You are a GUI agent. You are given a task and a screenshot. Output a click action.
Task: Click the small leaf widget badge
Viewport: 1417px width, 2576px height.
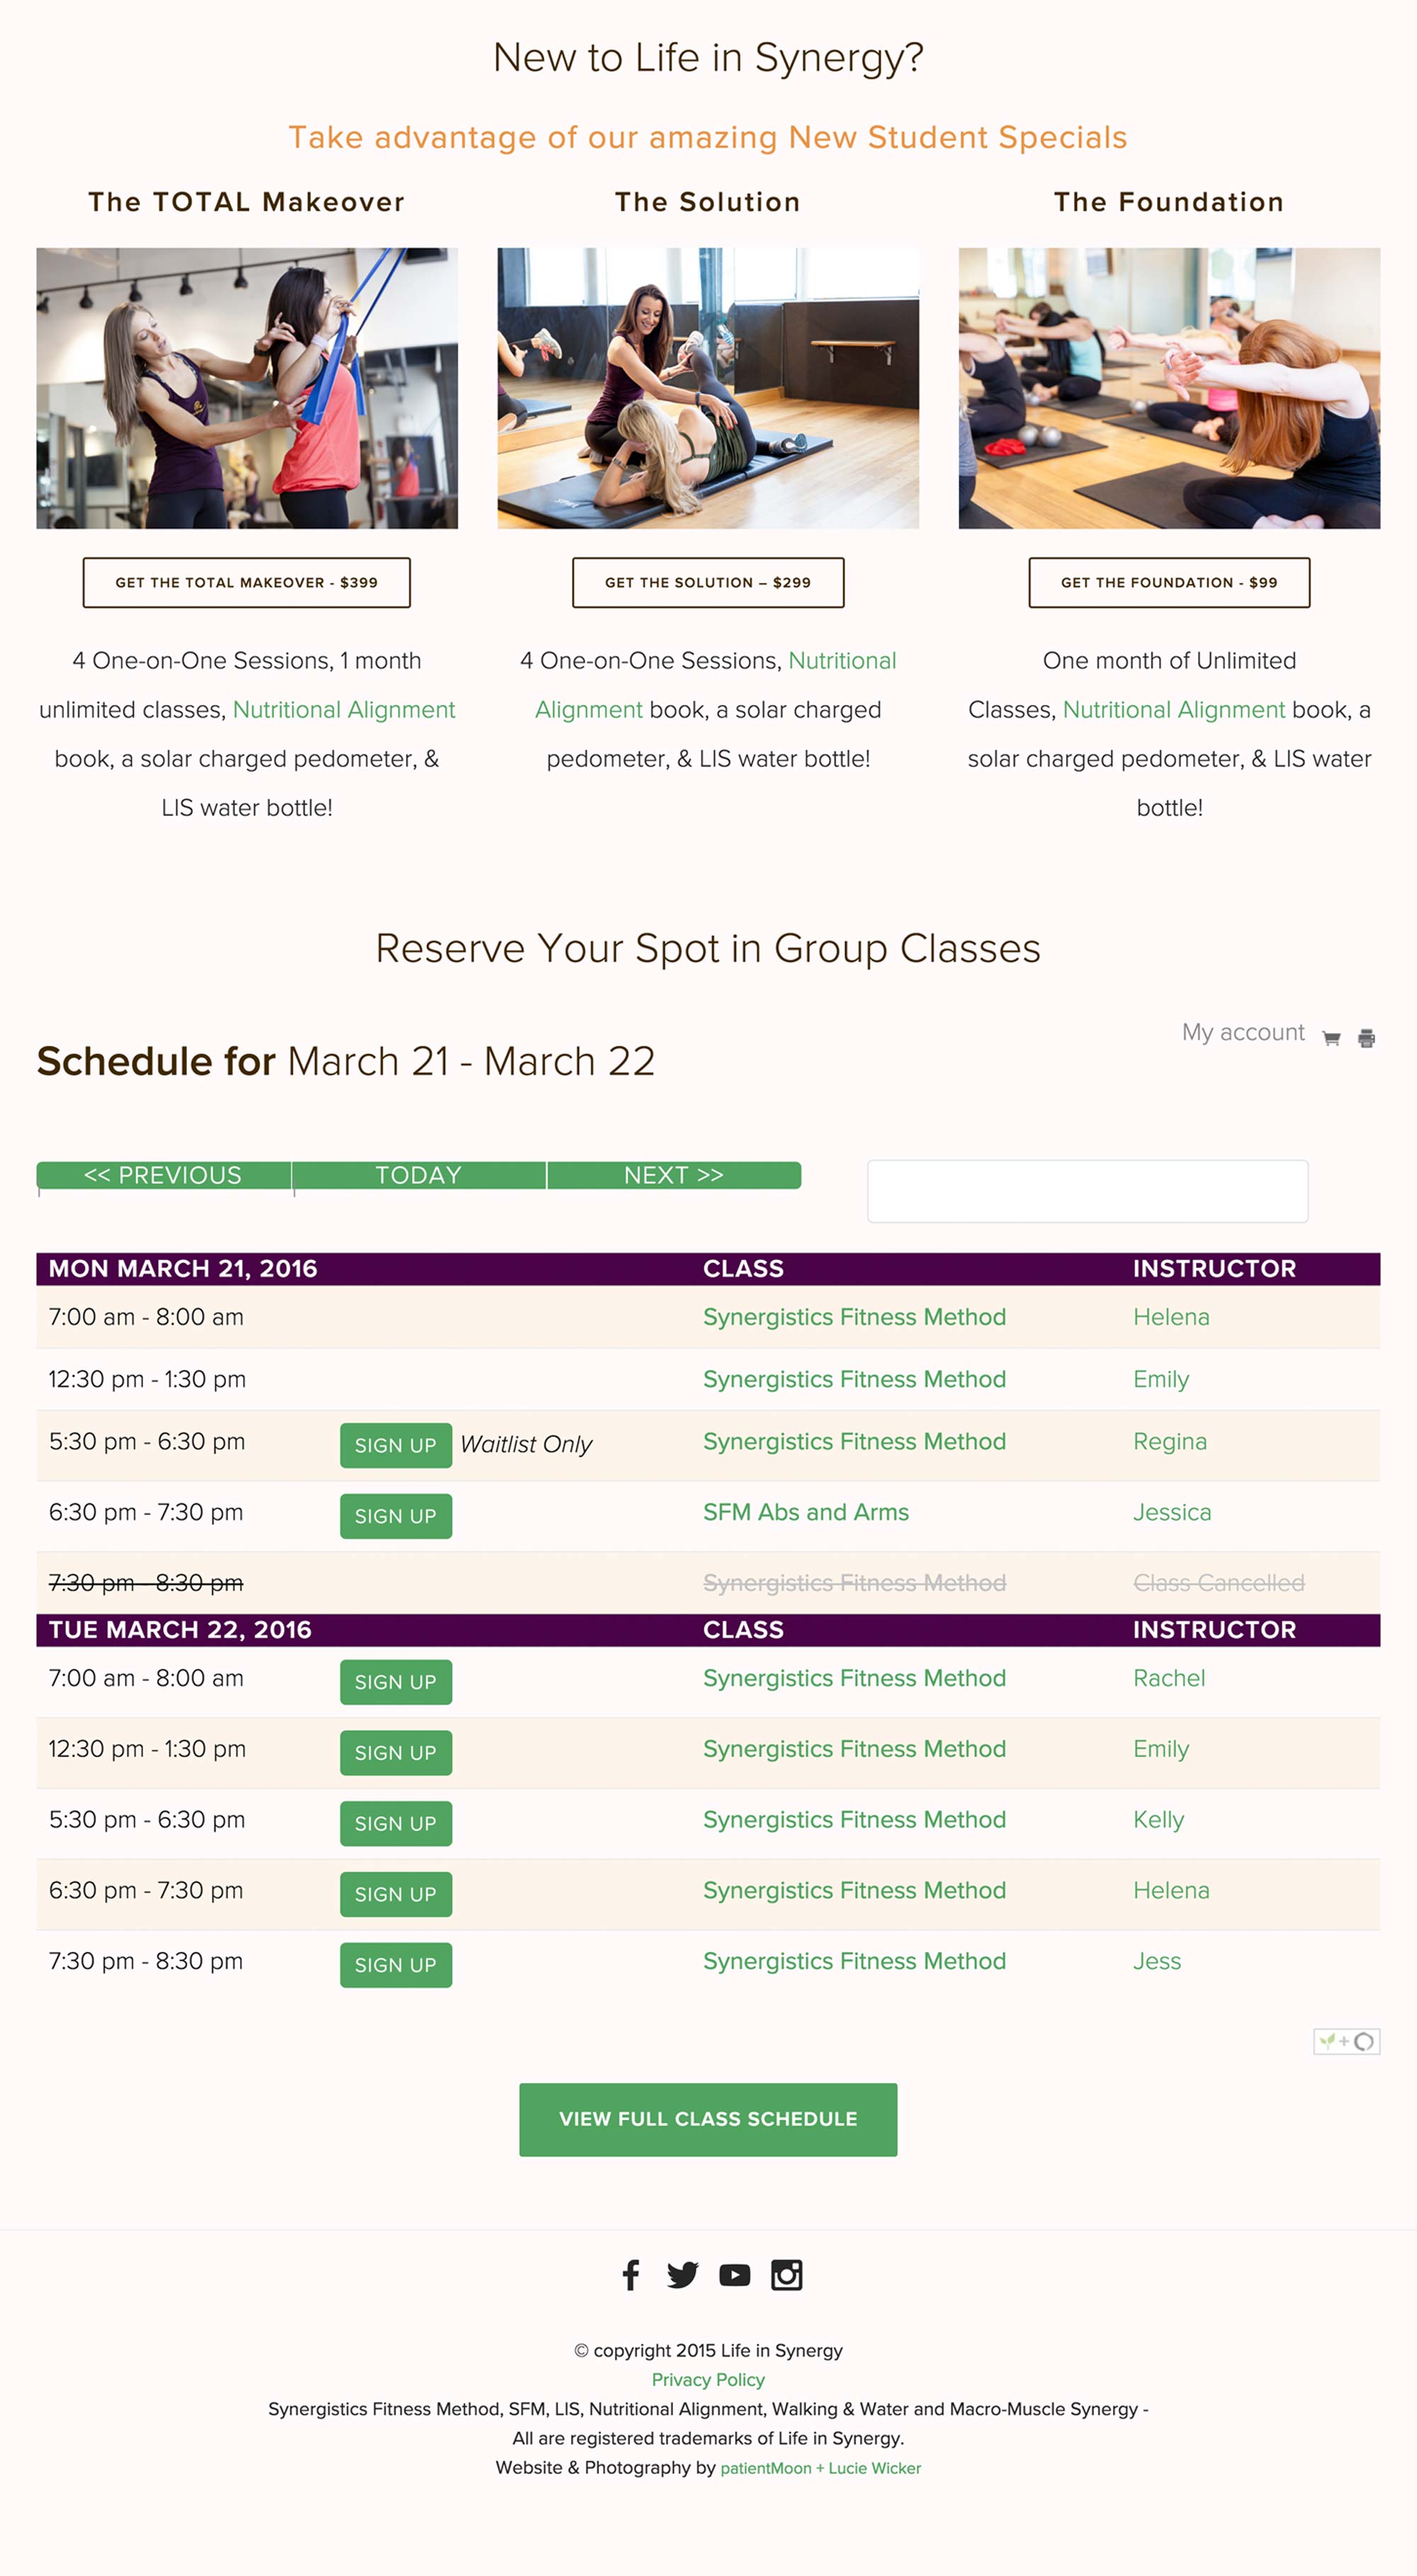coord(1346,2041)
